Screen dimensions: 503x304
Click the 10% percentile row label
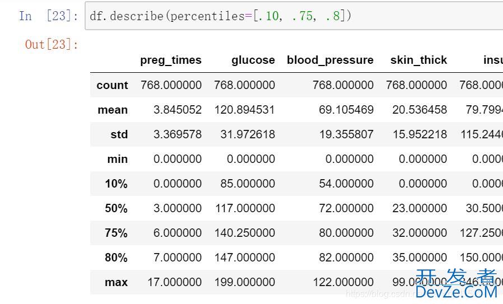pos(116,184)
